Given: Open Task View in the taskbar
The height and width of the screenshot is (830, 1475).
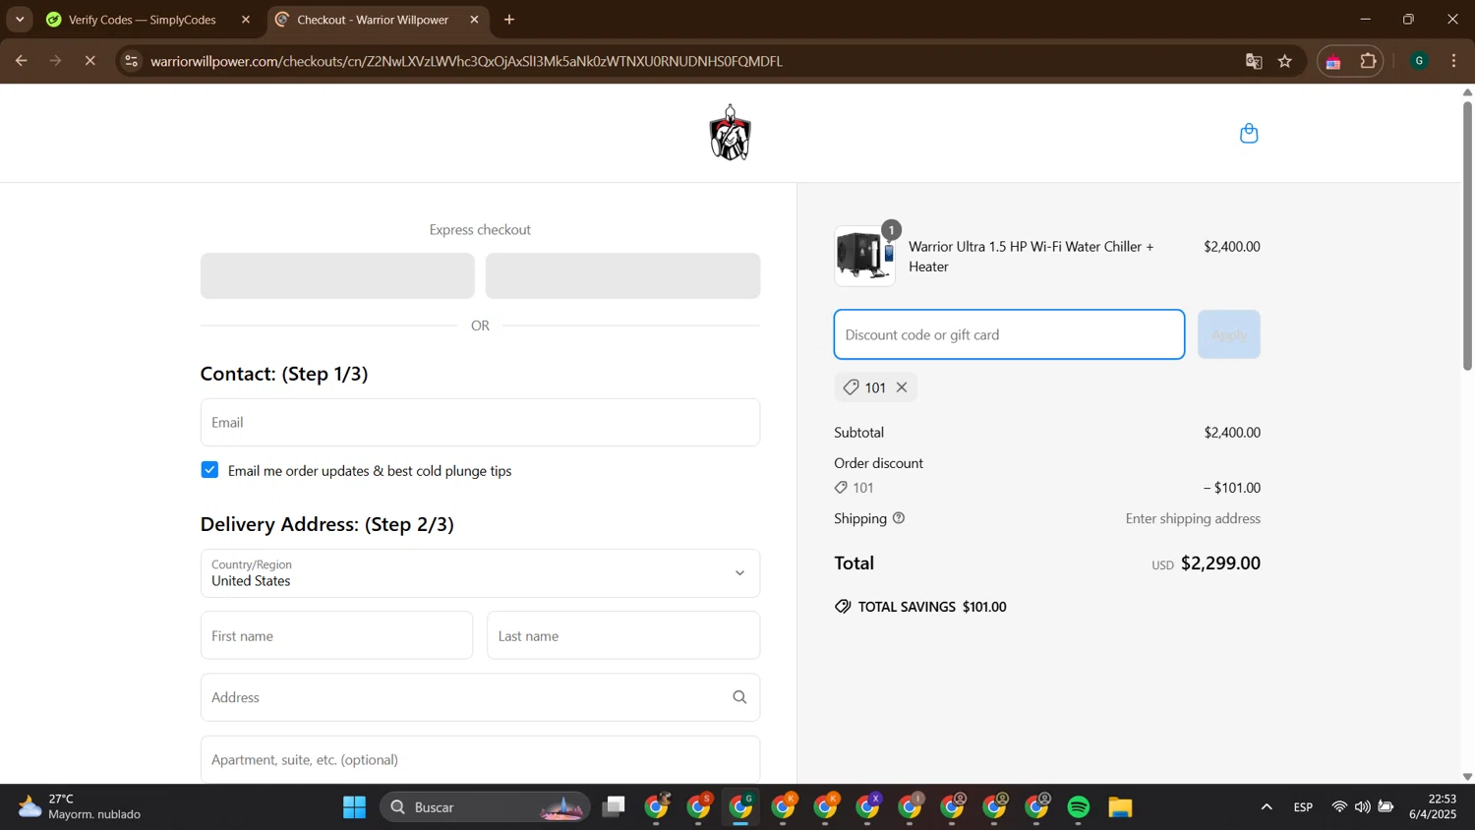Looking at the screenshot, I should pos(615,807).
